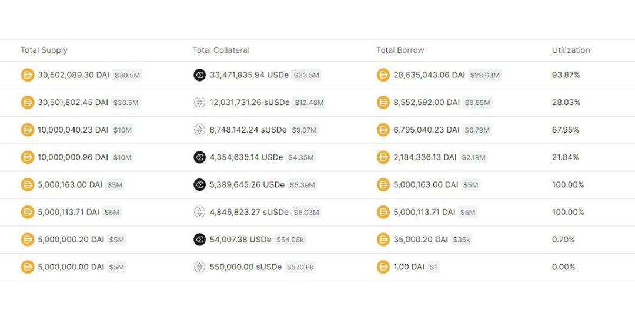The width and height of the screenshot is (635, 317).
Task: Click the $33.5M collateral value badge
Action: 306,75
